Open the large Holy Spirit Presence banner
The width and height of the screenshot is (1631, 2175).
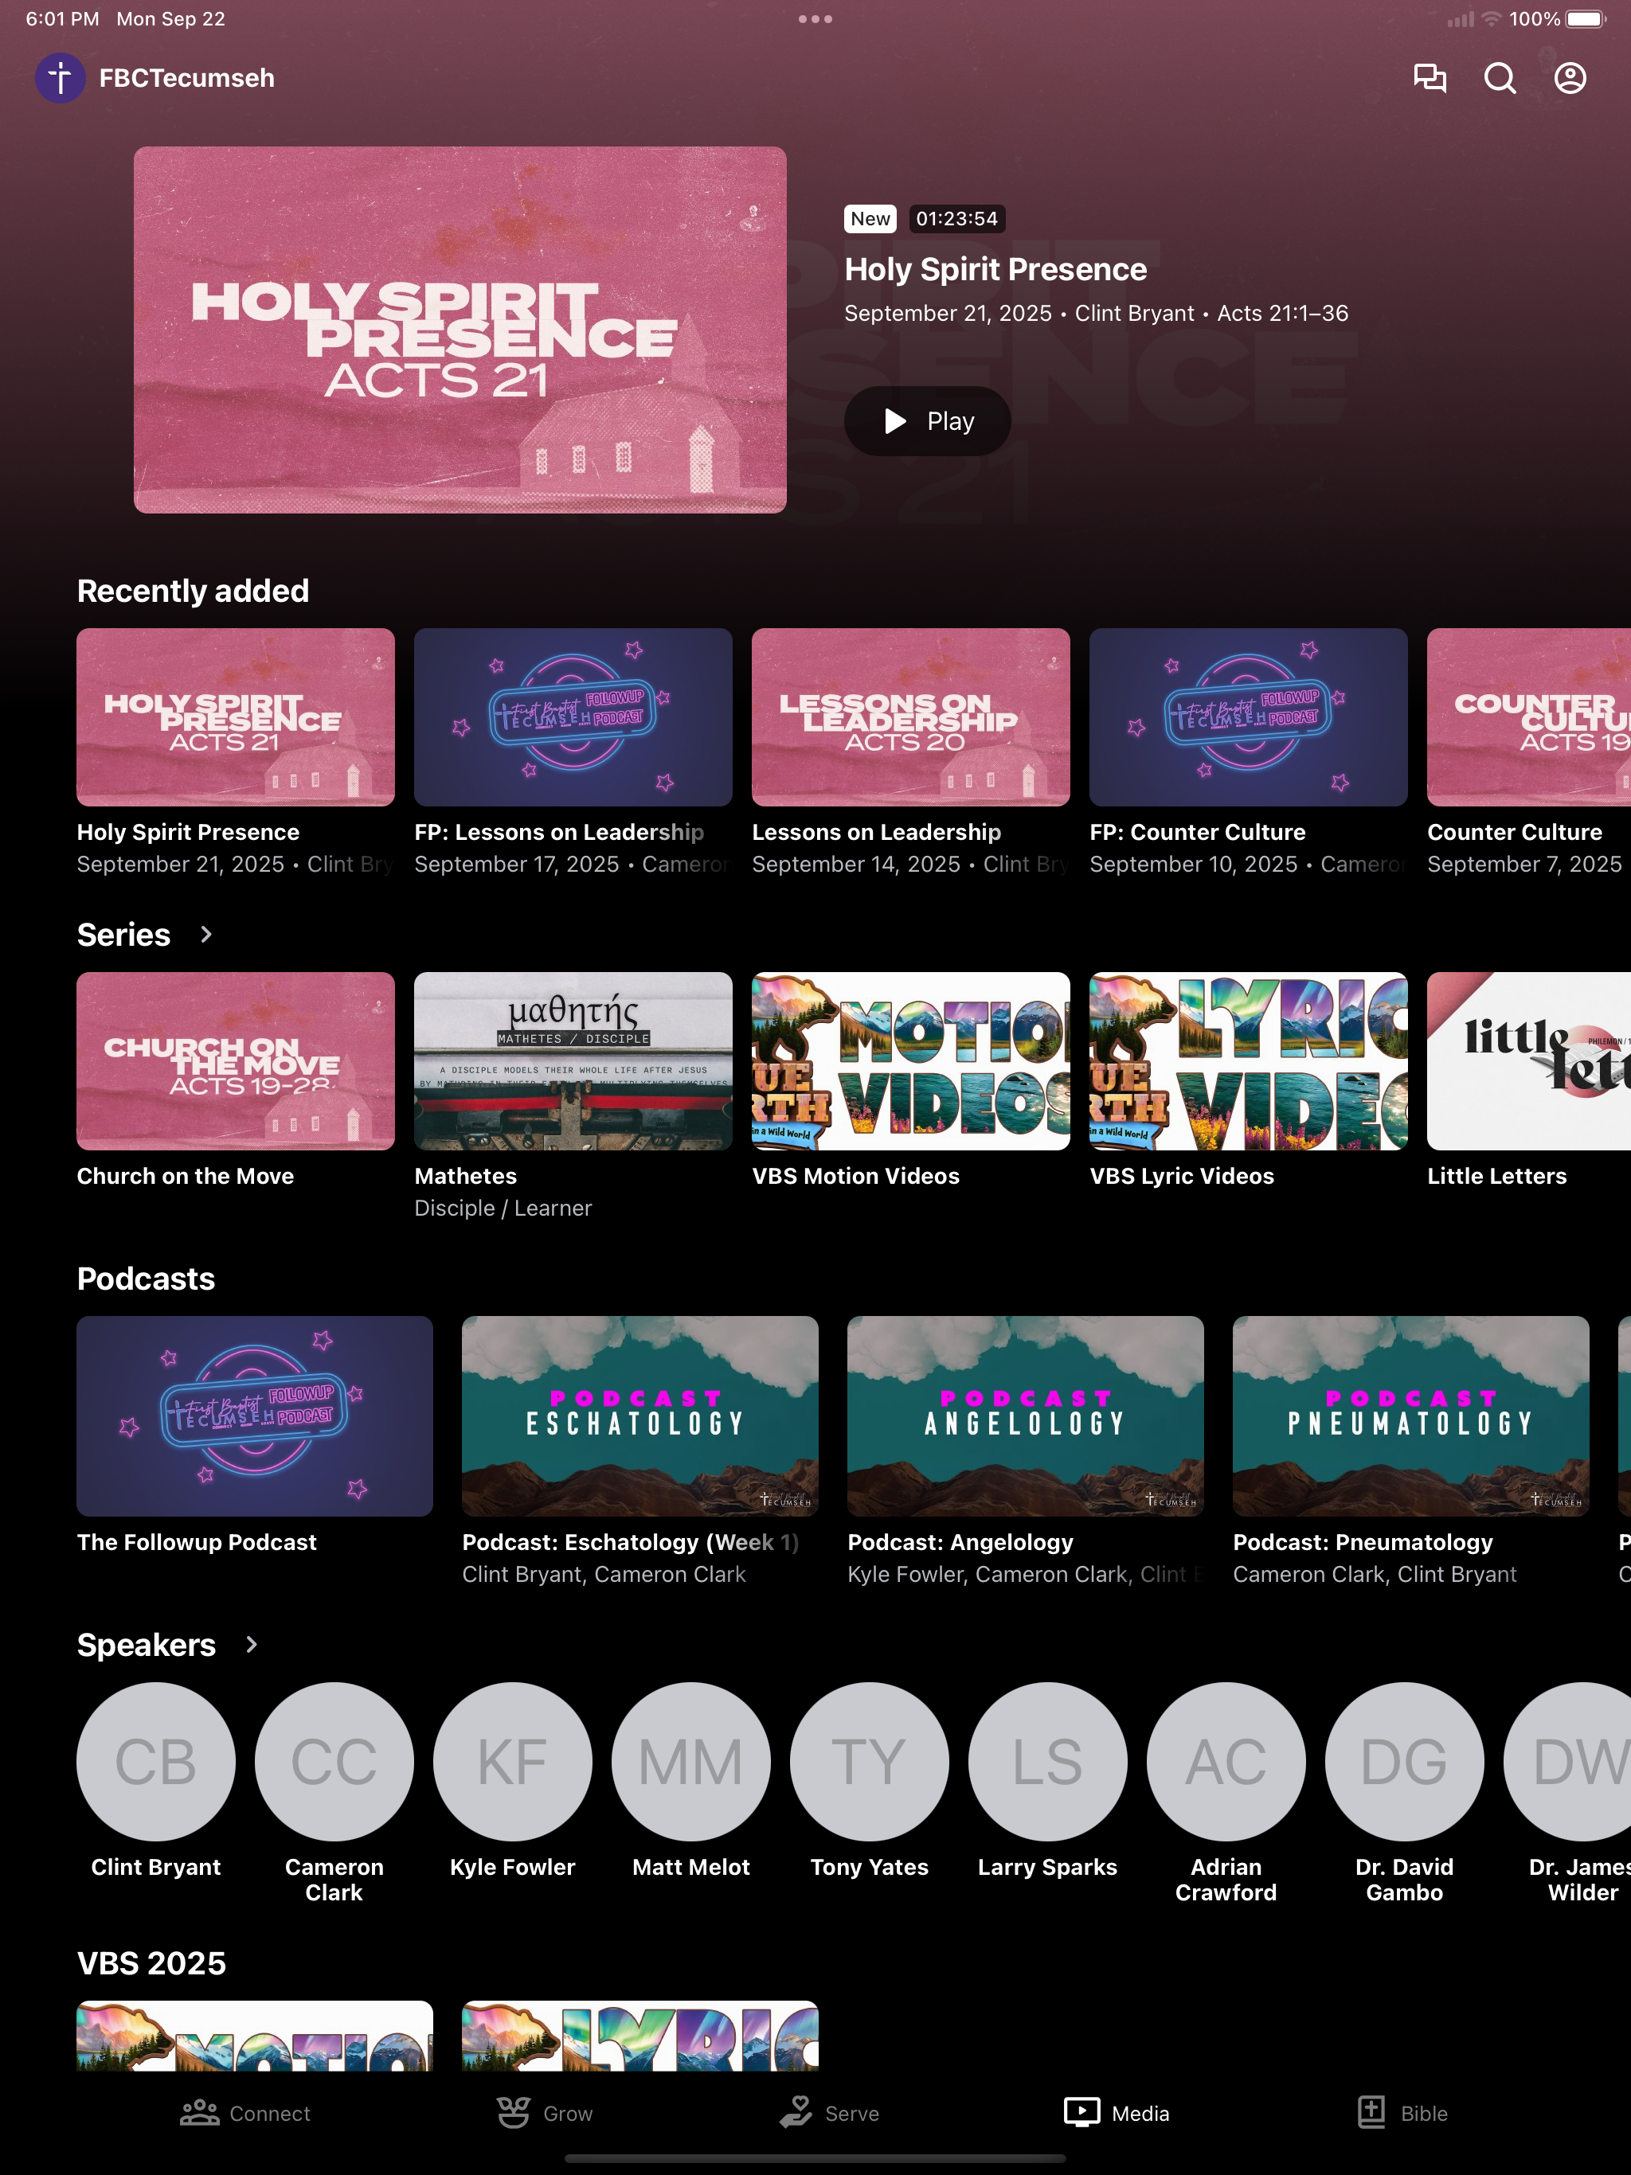click(460, 330)
